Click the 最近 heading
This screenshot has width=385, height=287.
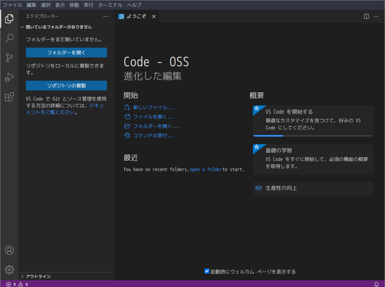(131, 158)
